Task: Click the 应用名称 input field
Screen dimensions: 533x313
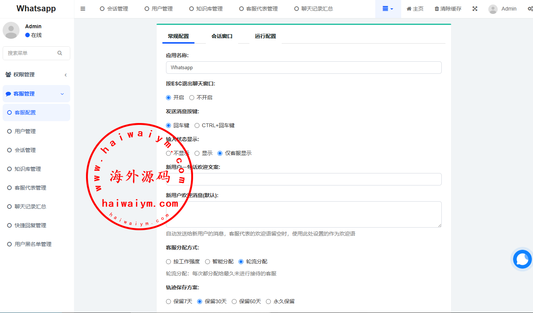Action: [303, 68]
